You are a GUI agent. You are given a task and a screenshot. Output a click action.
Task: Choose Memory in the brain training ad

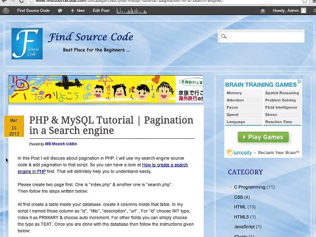(234, 93)
